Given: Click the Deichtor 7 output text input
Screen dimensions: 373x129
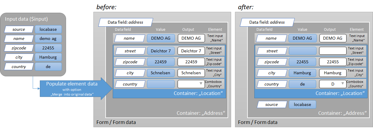Looking at the screenshot, I should pos(191,51).
